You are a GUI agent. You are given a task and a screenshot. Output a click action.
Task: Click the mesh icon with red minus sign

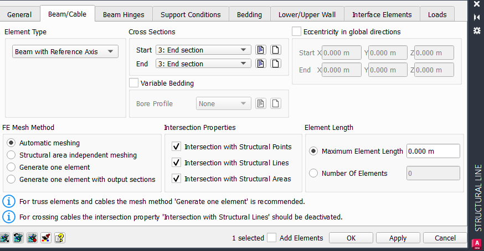tap(32, 238)
